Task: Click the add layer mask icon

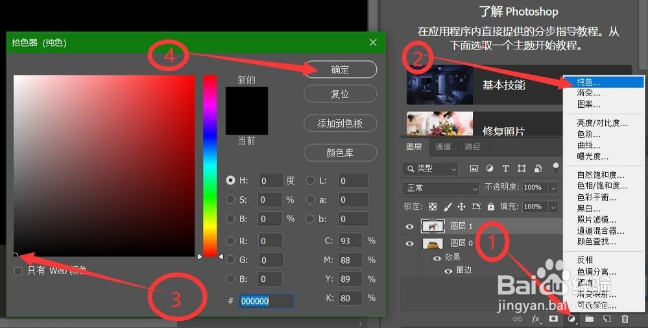Action: pyautogui.click(x=553, y=318)
